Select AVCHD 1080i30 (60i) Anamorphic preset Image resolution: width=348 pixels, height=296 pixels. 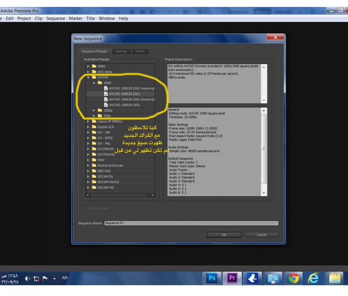click(x=129, y=100)
